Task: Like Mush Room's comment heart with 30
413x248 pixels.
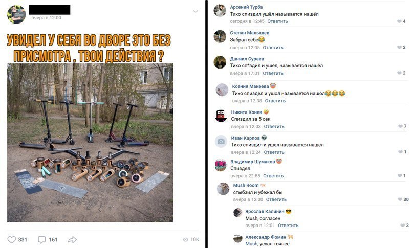Action: [x=400, y=199]
